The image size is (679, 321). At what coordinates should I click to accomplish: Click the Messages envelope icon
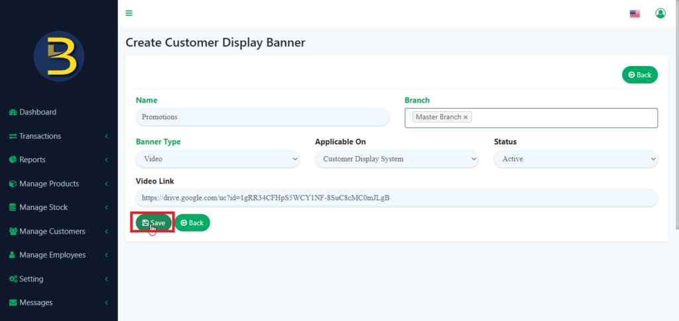(x=13, y=302)
